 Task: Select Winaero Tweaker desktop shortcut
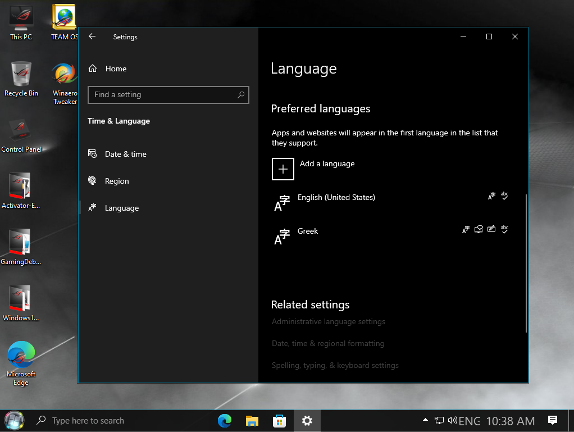coord(65,84)
